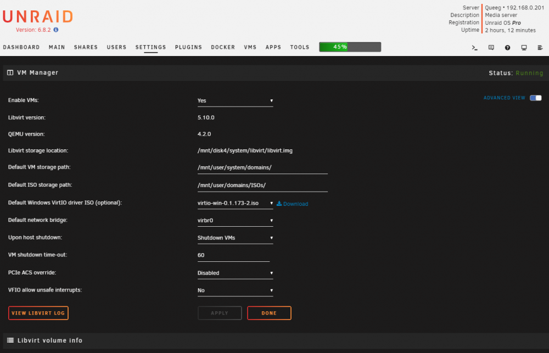Click the Unraid logo
This screenshot has height=353, width=549.
coord(38,16)
